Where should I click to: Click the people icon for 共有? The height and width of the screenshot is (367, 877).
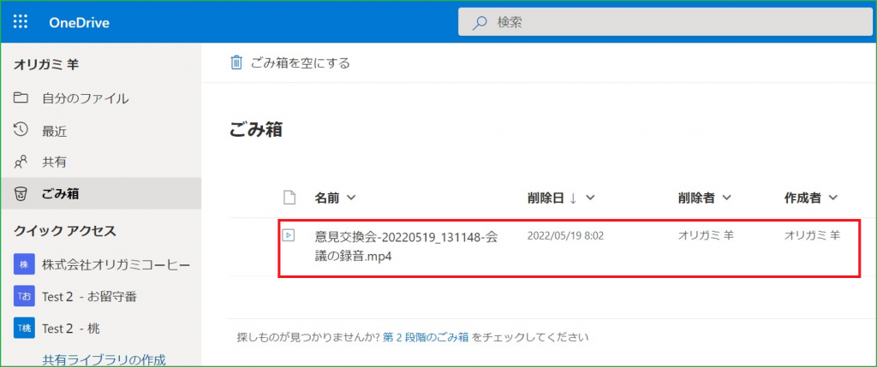tap(21, 162)
